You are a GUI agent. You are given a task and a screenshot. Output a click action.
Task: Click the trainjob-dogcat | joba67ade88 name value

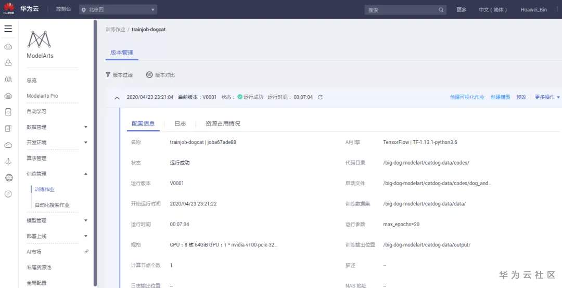203,142
